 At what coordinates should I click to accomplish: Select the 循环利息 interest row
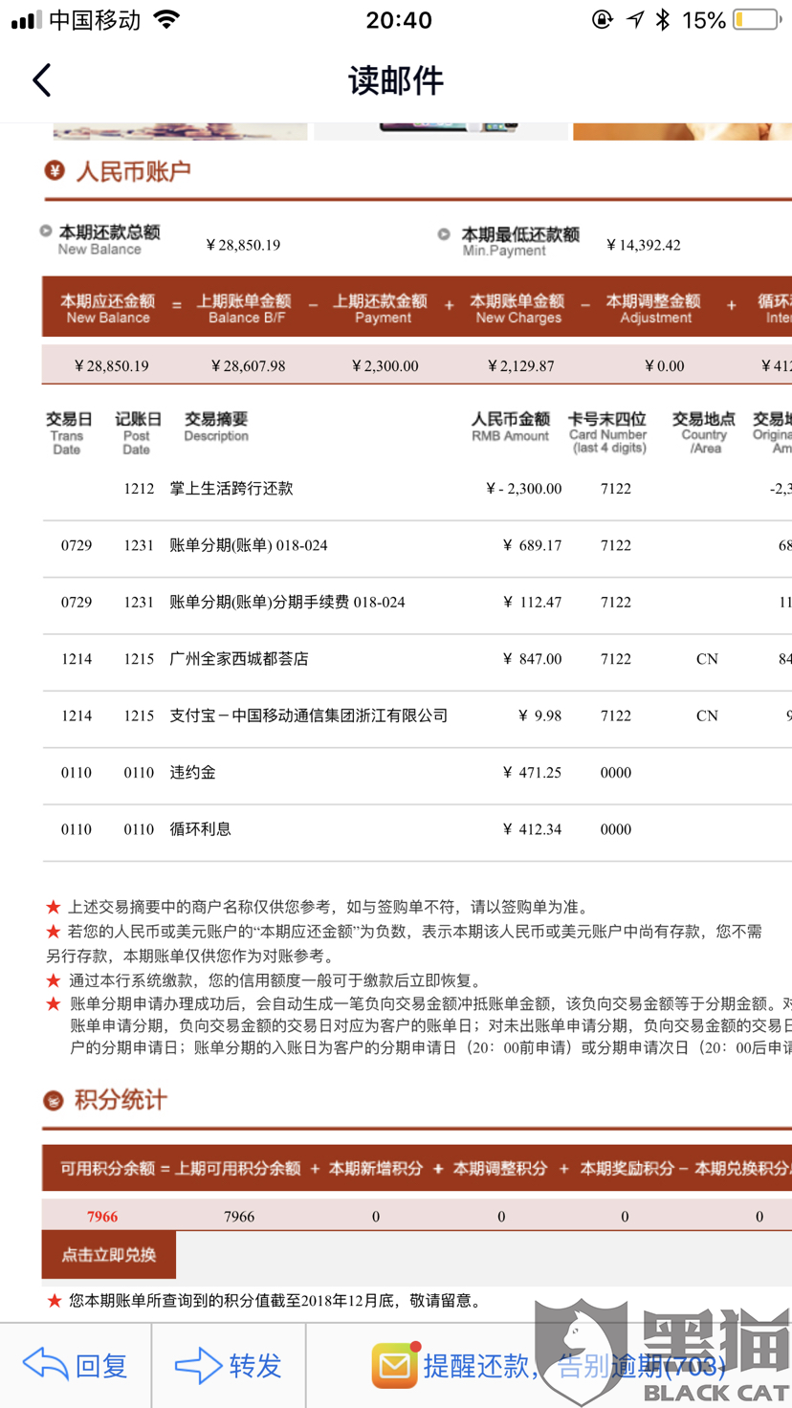tap(417, 829)
